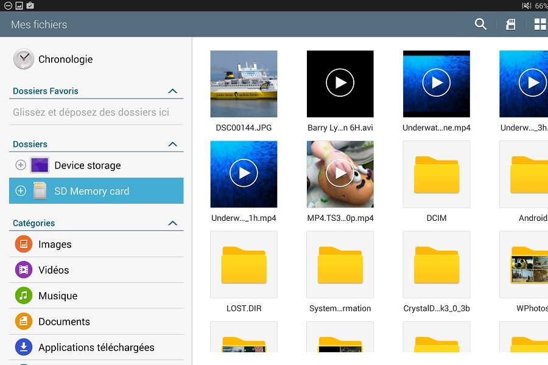The image size is (548, 365).
Task: Open the purple Vidéos category icon
Action: click(x=23, y=269)
